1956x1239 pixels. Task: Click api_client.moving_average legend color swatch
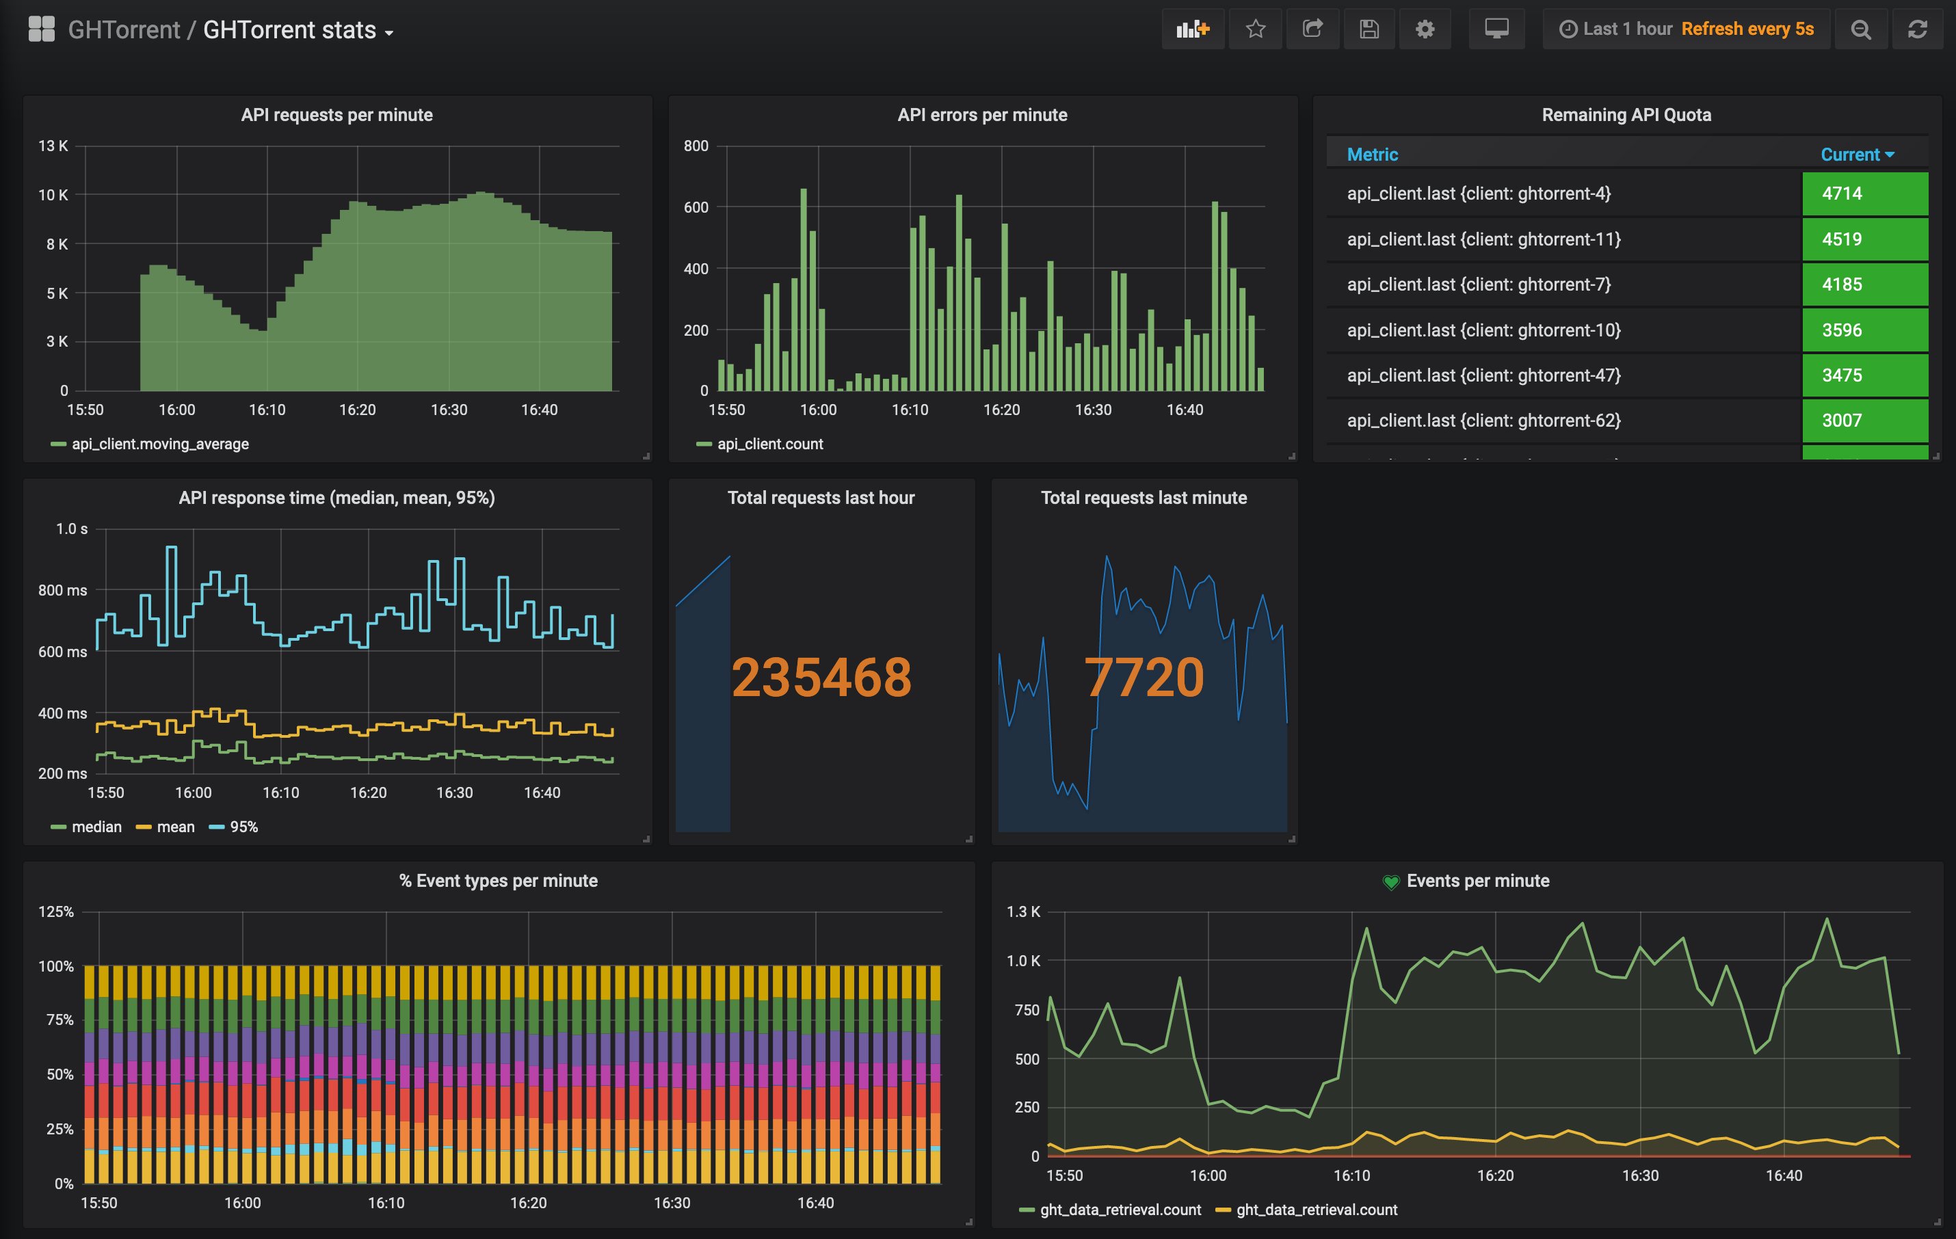point(57,444)
